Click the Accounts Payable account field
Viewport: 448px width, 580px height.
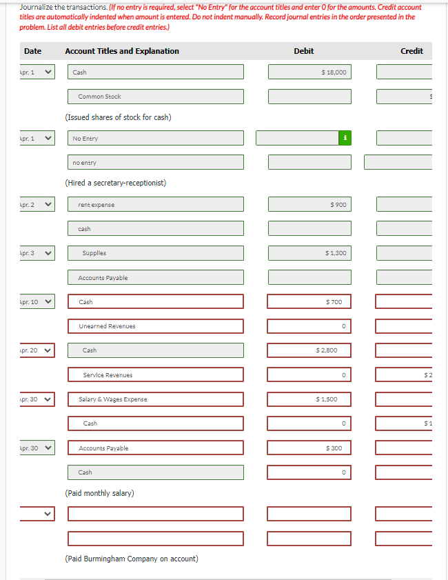pos(155,277)
